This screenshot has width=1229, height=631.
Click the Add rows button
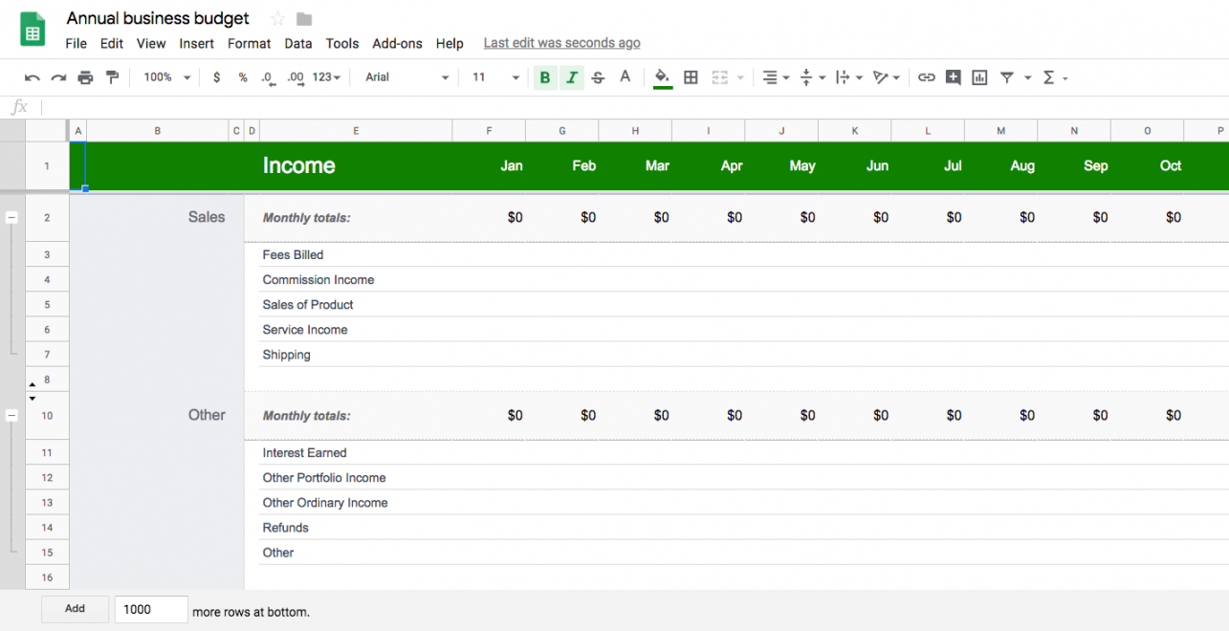click(x=75, y=609)
